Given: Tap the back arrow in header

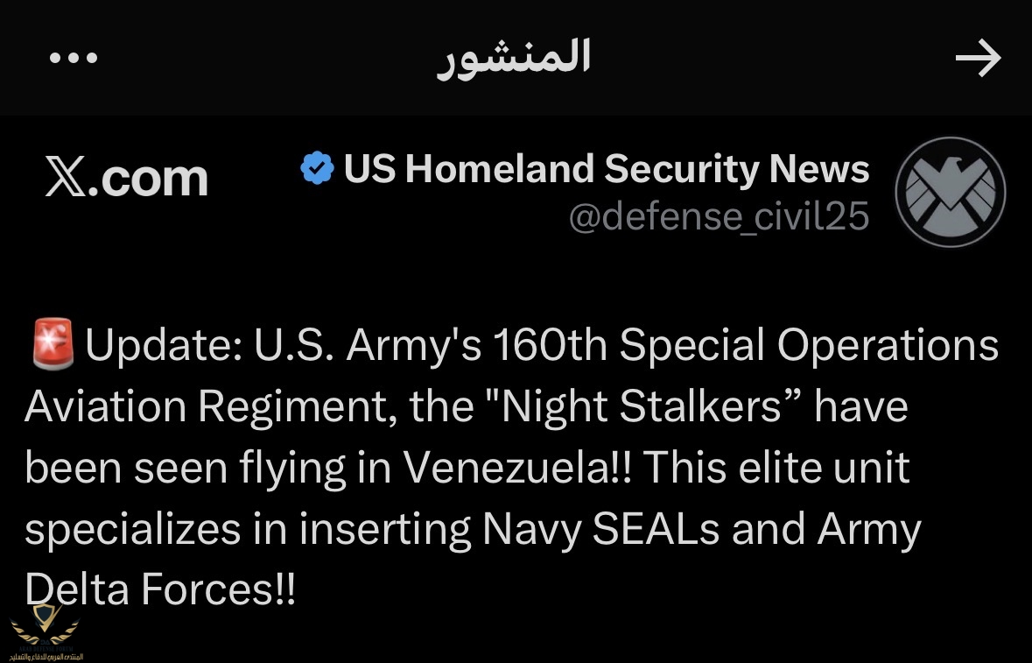Looking at the screenshot, I should [x=977, y=60].
